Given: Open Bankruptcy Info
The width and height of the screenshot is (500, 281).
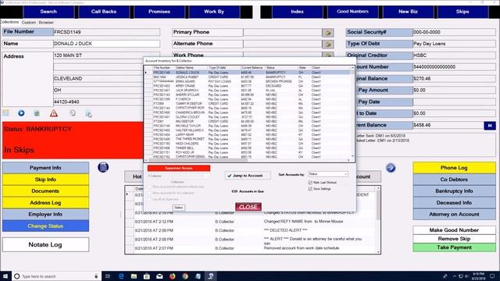Looking at the screenshot, I should click(454, 191).
